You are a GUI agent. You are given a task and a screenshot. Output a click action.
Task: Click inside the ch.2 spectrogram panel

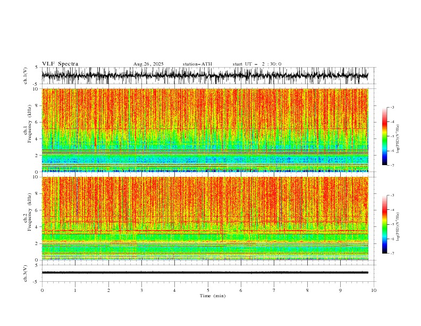point(205,218)
